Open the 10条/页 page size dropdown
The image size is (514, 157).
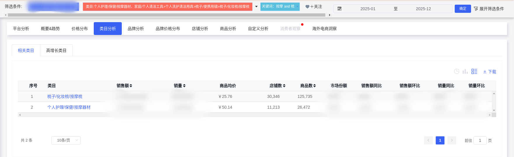click(66, 140)
